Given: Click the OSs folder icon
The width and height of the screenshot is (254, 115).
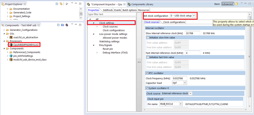Looking at the screenshot, I should pos(7,34).
